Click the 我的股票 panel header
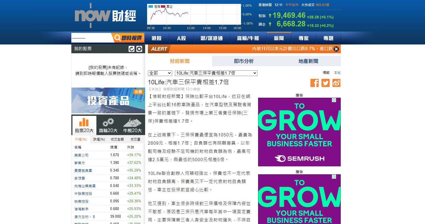Screen dimensions: 425x224 (108, 49)
